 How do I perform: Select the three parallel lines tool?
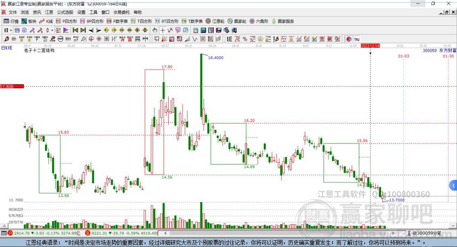(x=218, y=39)
